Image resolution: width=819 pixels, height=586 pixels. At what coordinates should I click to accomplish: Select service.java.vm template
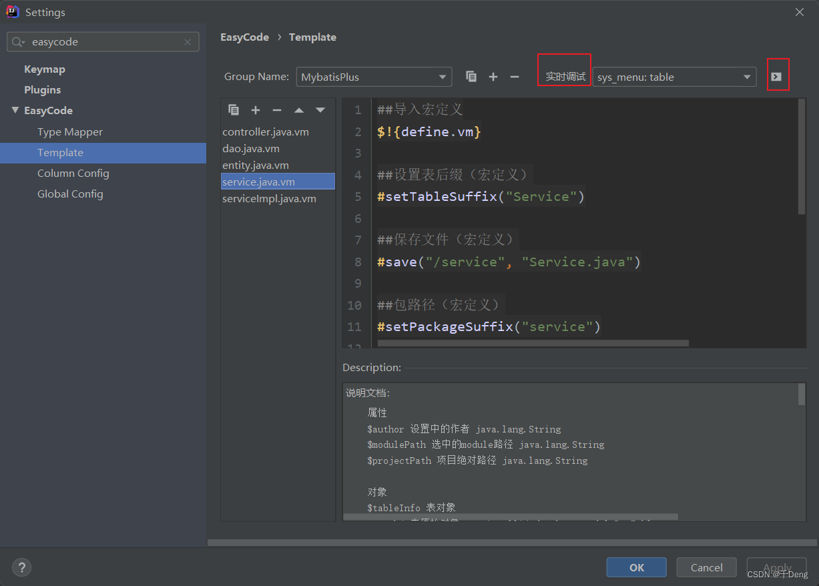[x=278, y=182]
